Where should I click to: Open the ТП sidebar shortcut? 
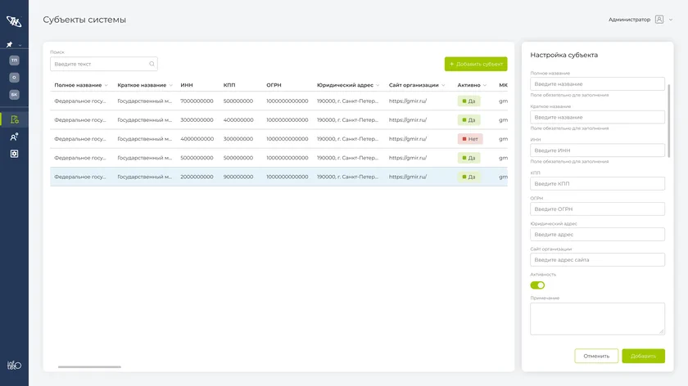tap(14, 60)
